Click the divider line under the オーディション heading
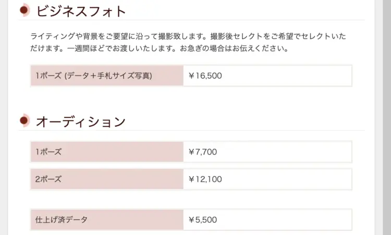This screenshot has width=391, height=235. point(209,130)
